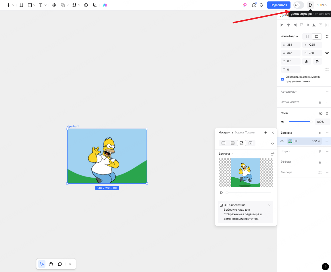Click the Demonstration play icon
331x272 pixels.
311,5
